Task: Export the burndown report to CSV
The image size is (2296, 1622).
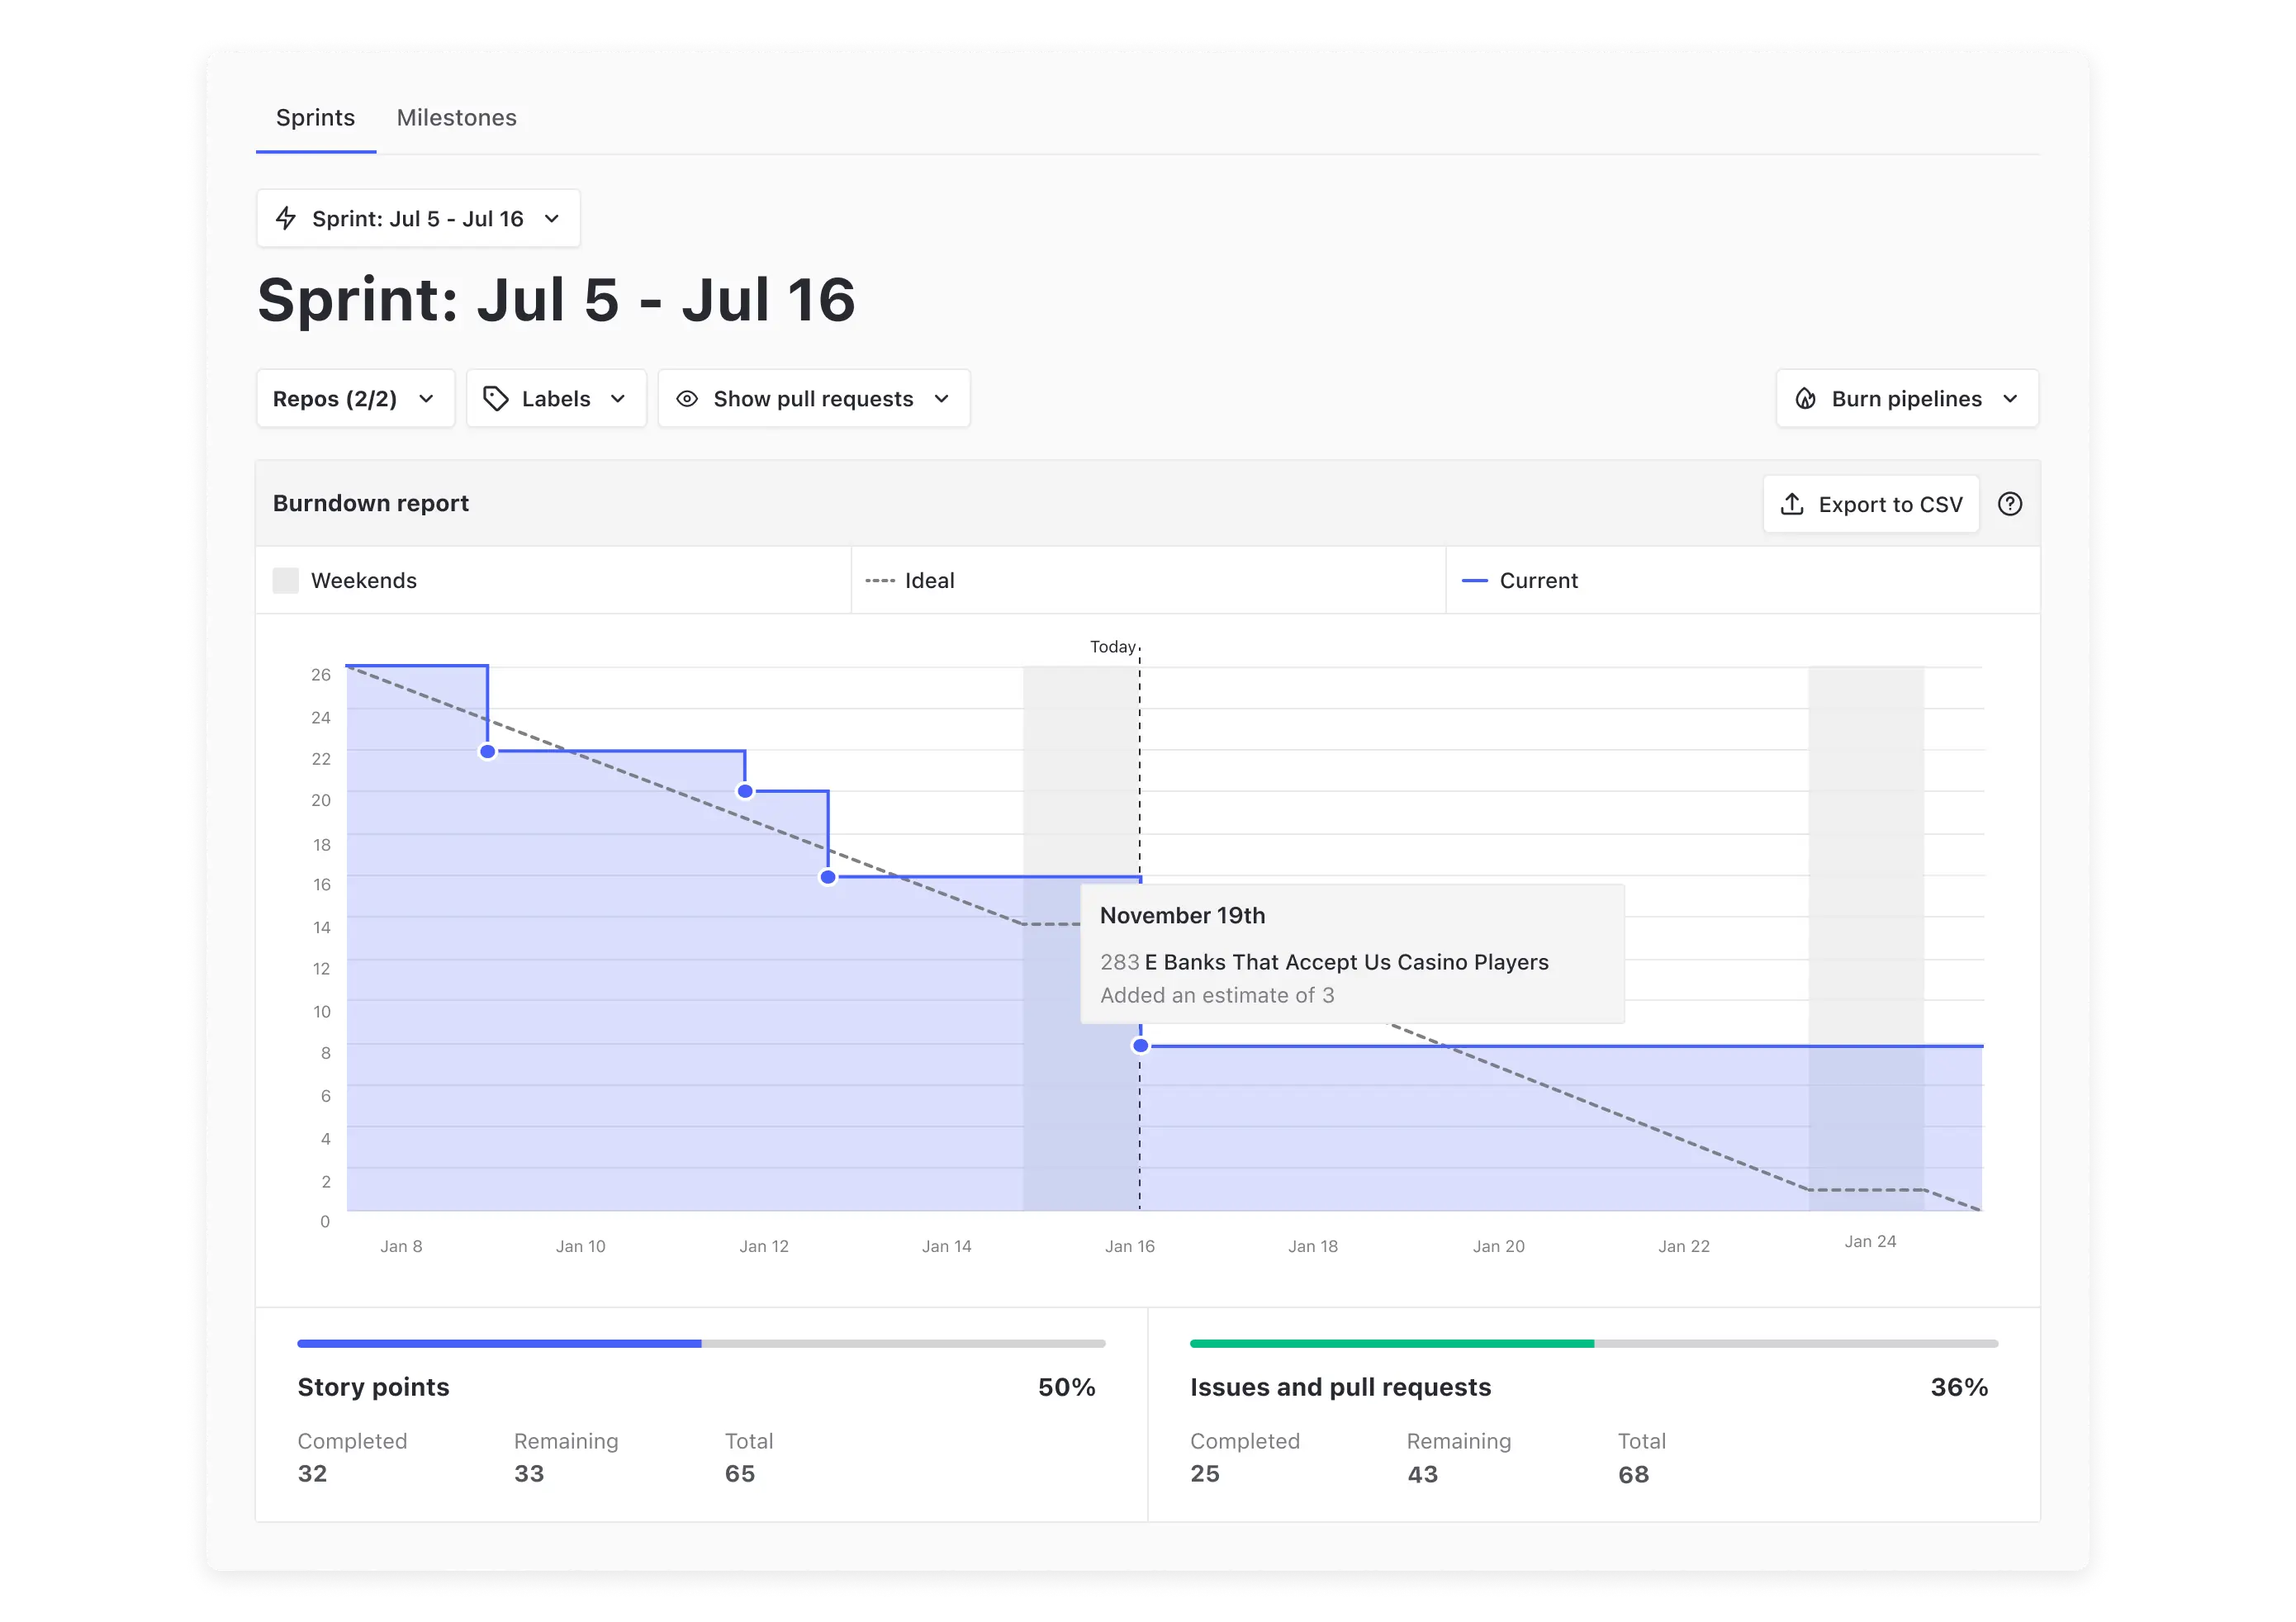Action: point(1871,504)
